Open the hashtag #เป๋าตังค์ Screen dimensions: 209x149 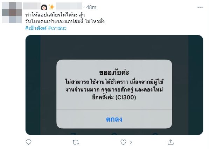pyautogui.click(x=36, y=28)
